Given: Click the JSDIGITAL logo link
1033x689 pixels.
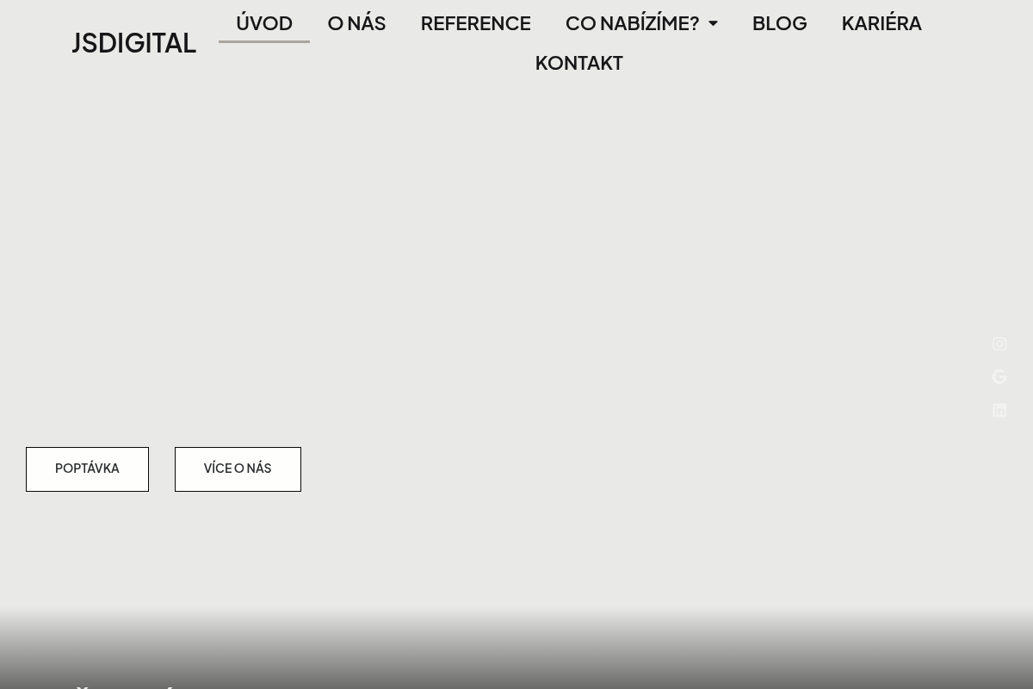Looking at the screenshot, I should coord(133,43).
